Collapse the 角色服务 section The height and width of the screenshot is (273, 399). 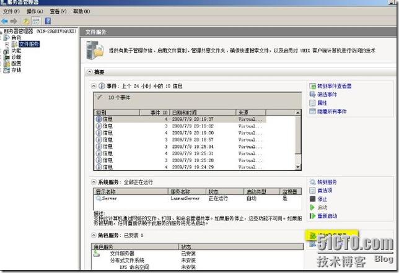coord(94,235)
